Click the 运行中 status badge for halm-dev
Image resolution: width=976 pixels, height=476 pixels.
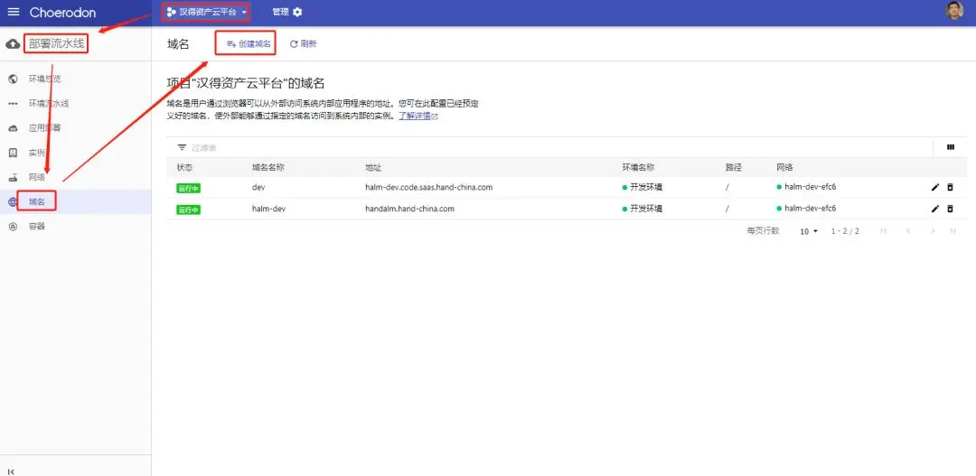point(189,210)
